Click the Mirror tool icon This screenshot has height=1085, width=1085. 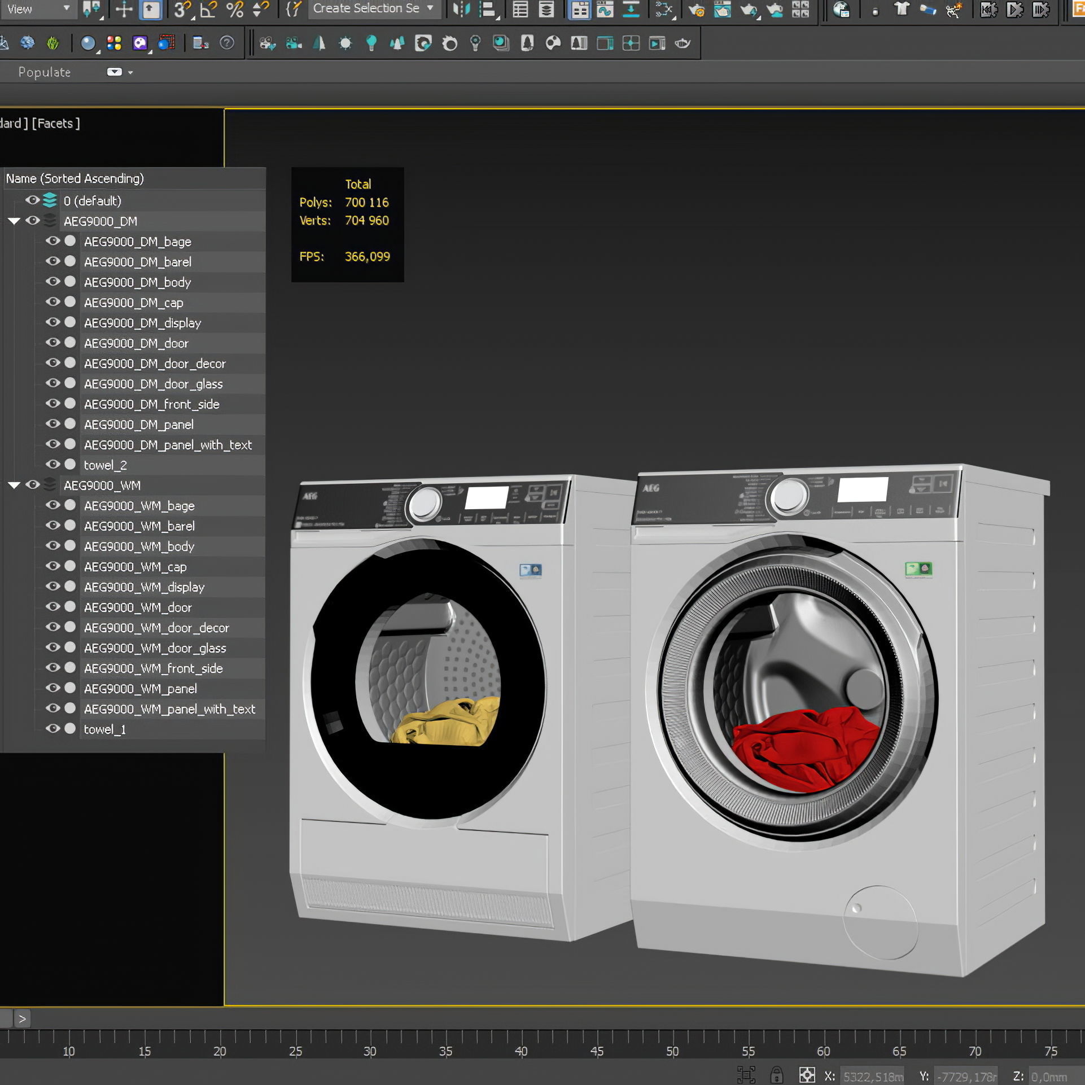(x=462, y=9)
